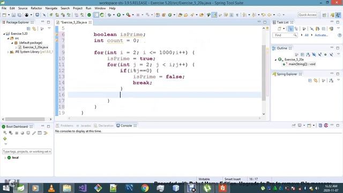The width and height of the screenshot is (343, 193).
Task: Click the Activate... link in Task List
Action: coord(321,35)
